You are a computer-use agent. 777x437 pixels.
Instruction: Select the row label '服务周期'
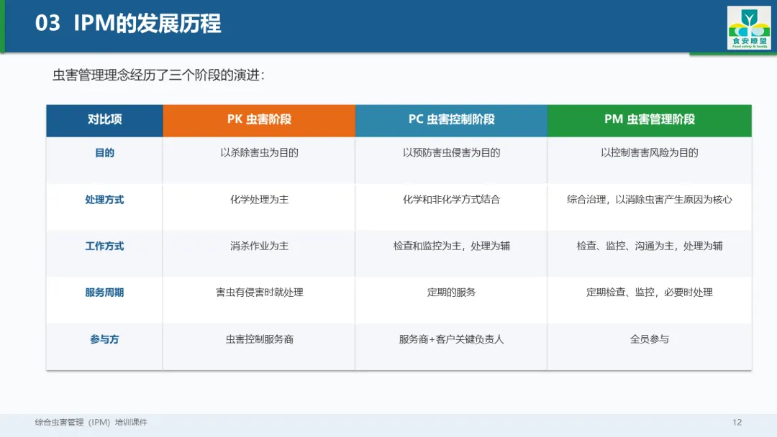[x=104, y=293]
